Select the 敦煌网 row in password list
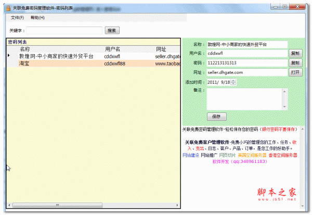The width and height of the screenshot is (312, 215). tap(94, 56)
